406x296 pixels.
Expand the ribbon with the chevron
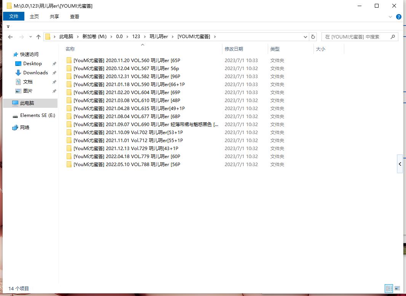(390, 17)
